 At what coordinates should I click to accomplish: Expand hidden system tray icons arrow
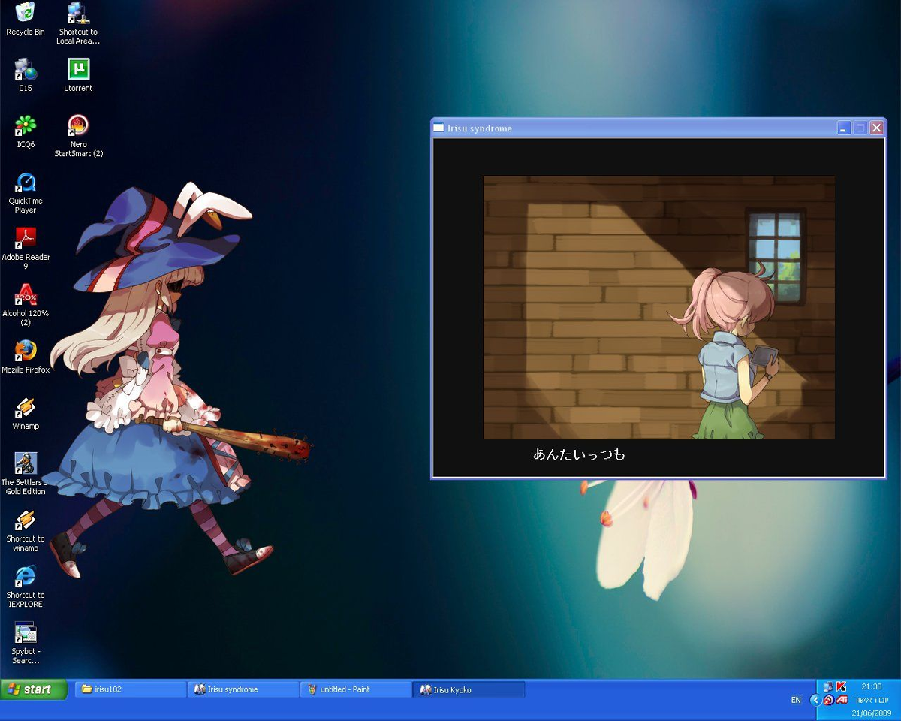(x=815, y=700)
